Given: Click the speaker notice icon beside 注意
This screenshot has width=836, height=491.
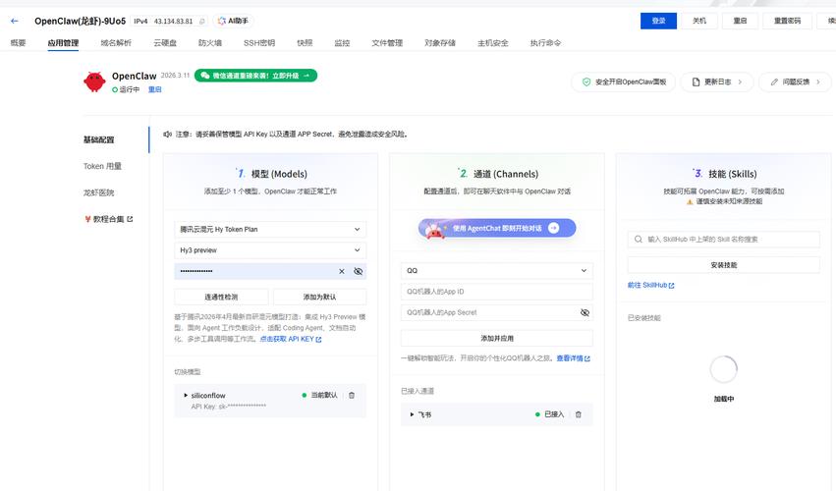Looking at the screenshot, I should [167, 135].
